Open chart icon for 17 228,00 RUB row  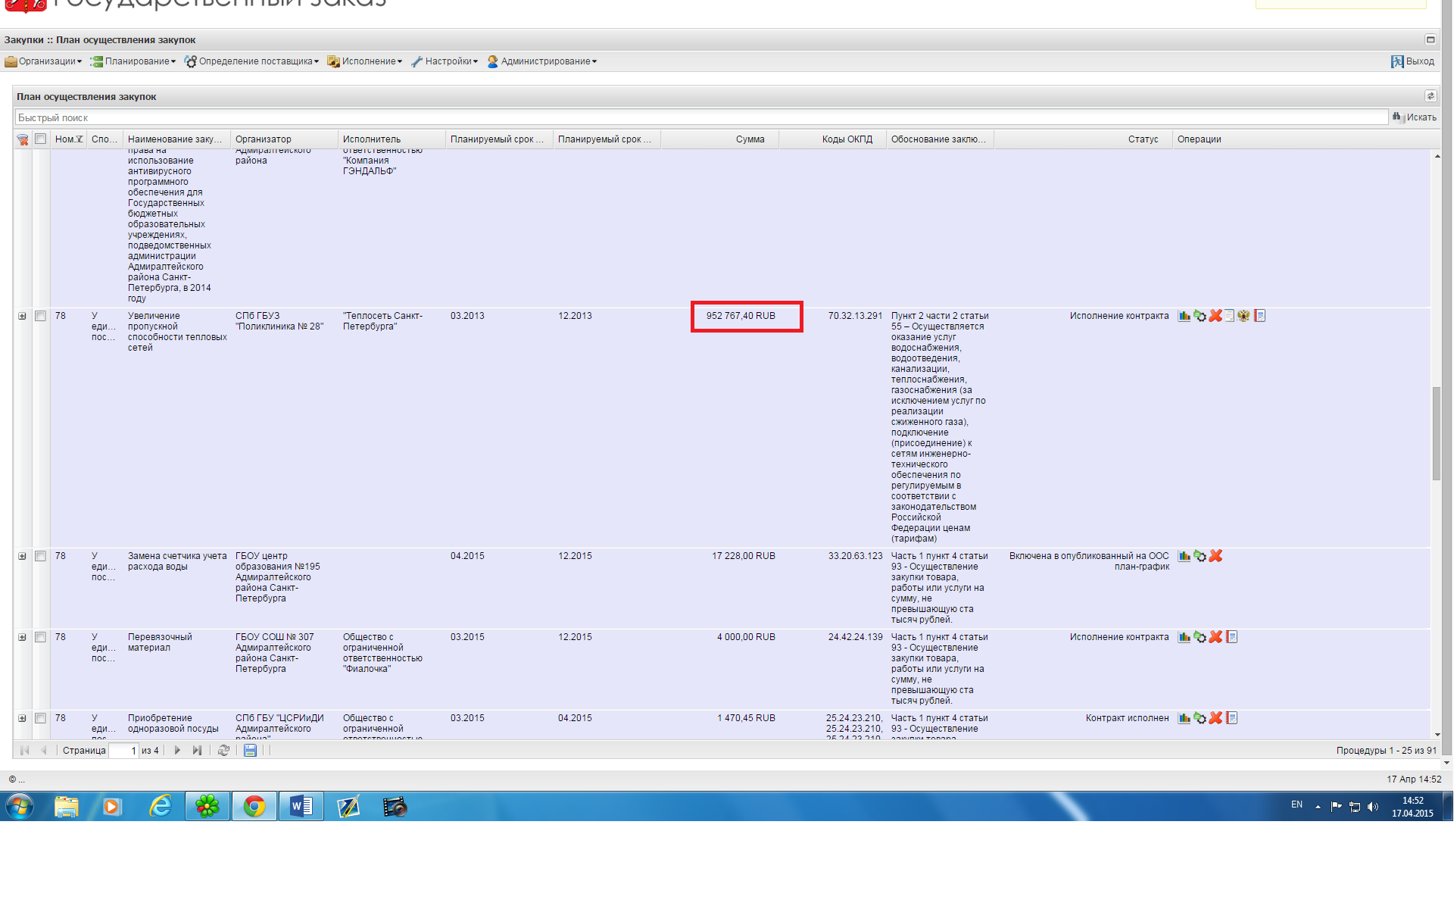[x=1184, y=556]
